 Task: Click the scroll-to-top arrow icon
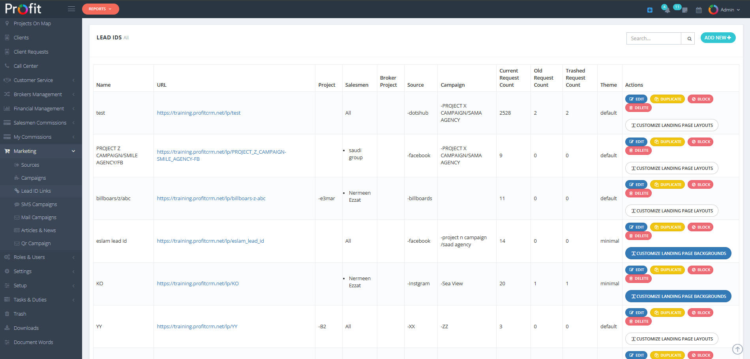(737, 349)
